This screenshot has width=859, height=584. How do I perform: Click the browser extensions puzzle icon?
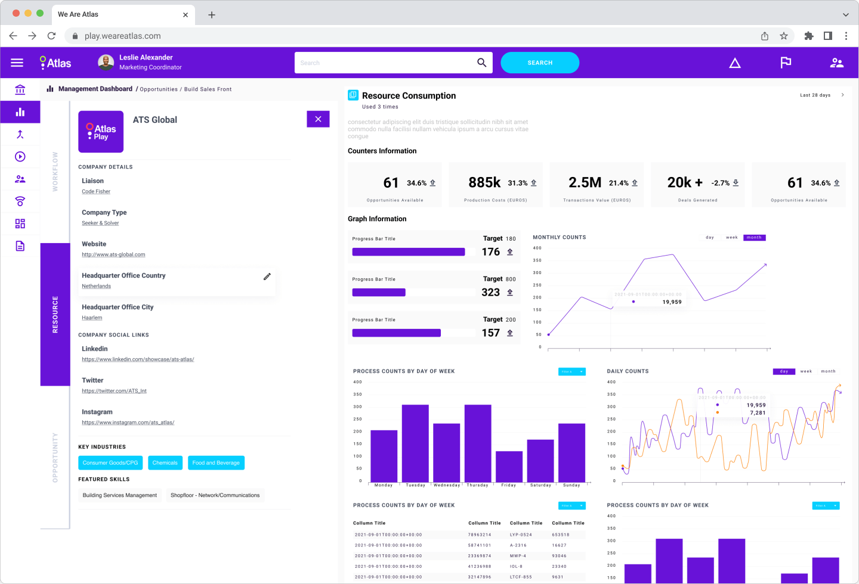[809, 36]
